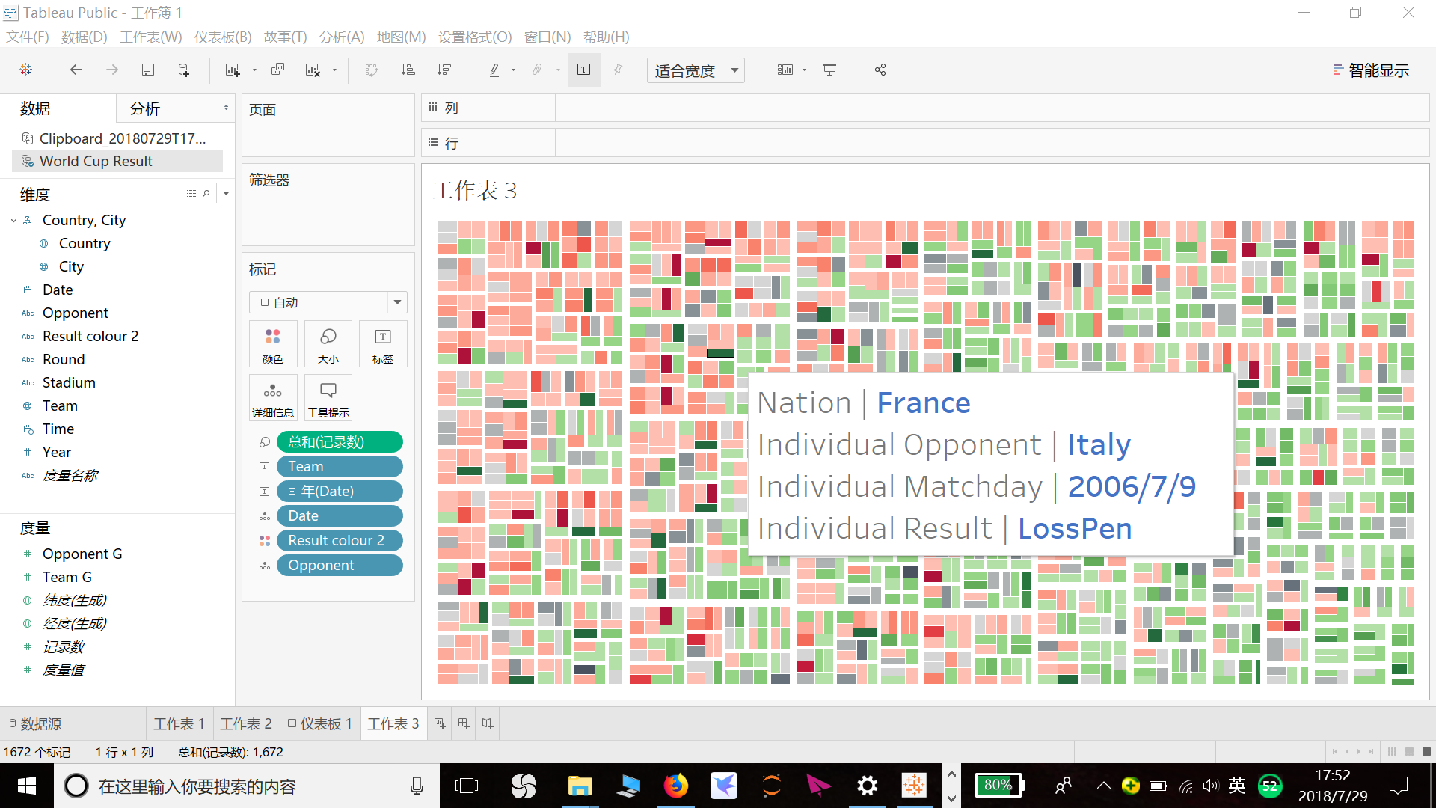Duplicate the current sheet
The height and width of the screenshot is (808, 1436).
277,70
